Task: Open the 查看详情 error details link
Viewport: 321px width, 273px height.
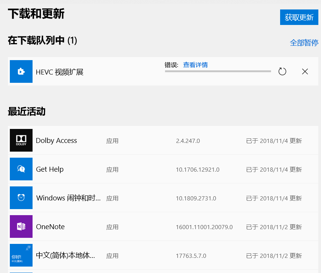Action: [x=195, y=65]
